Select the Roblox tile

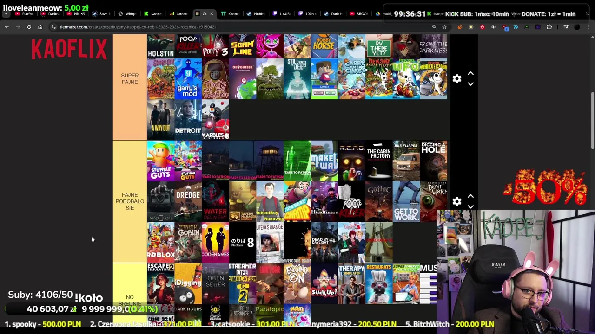pos(160,242)
